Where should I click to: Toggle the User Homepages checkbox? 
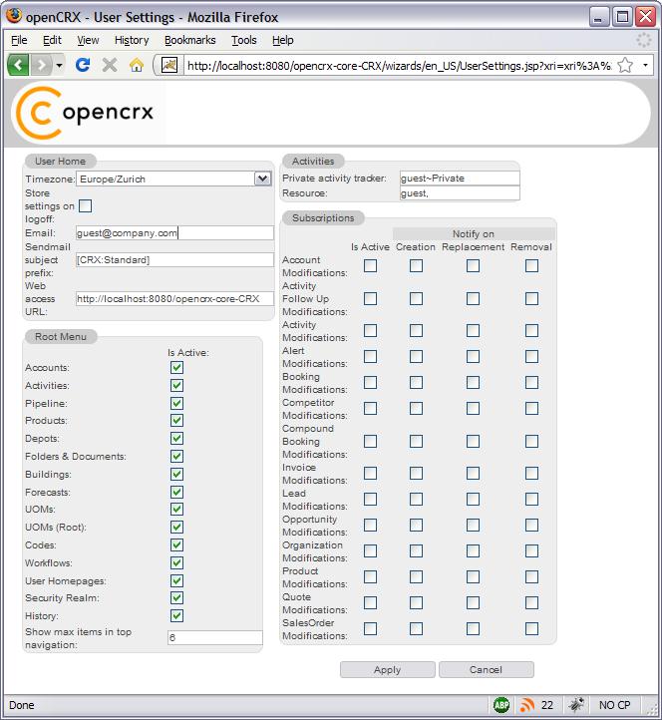click(176, 580)
